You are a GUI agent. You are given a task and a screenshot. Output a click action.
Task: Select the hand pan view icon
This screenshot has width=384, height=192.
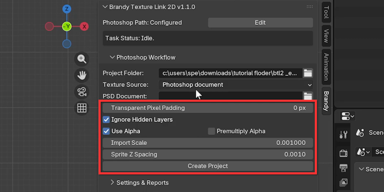tap(82, 75)
